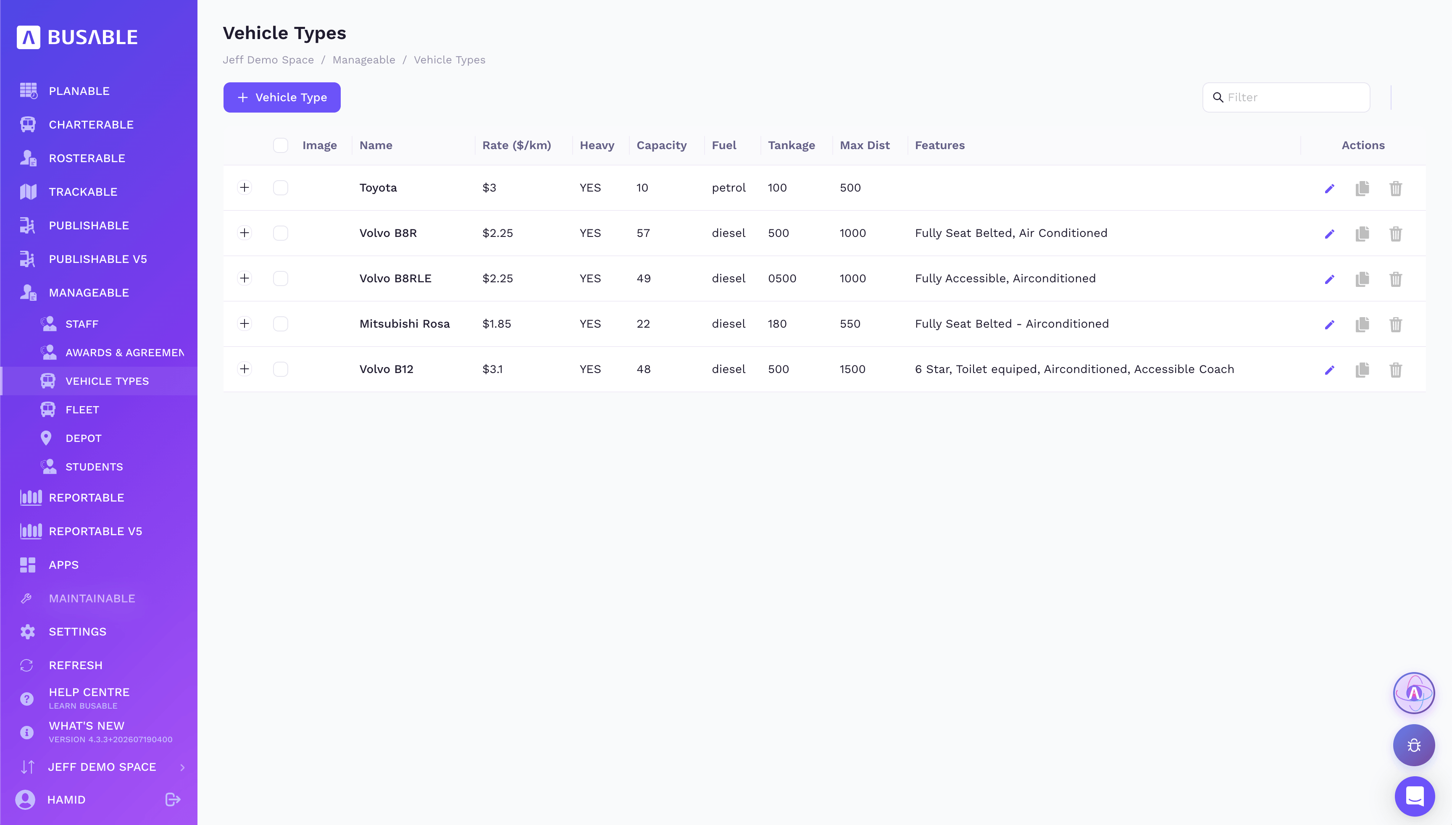Launch the AI assistant orb
This screenshot has width=1452, height=825.
click(x=1414, y=693)
